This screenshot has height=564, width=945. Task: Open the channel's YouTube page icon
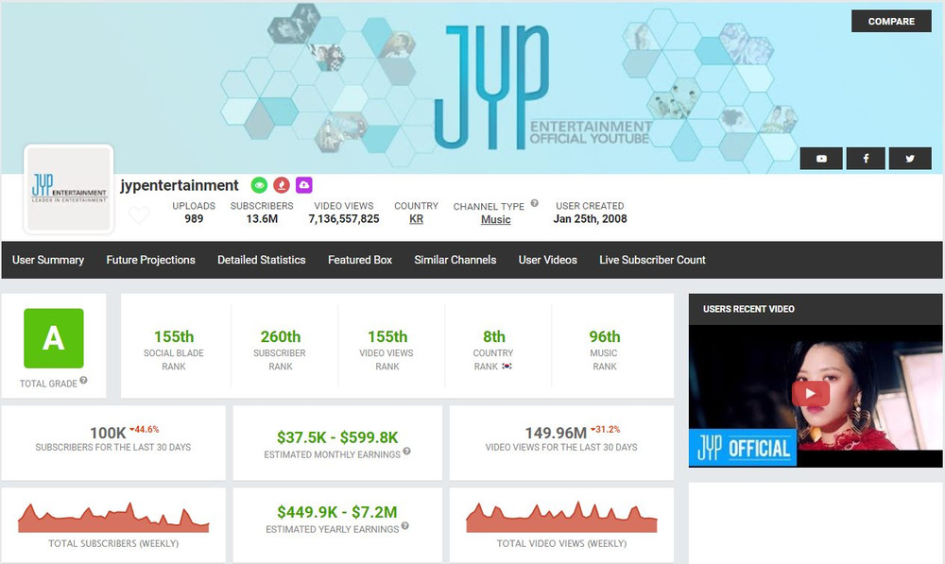pos(821,159)
